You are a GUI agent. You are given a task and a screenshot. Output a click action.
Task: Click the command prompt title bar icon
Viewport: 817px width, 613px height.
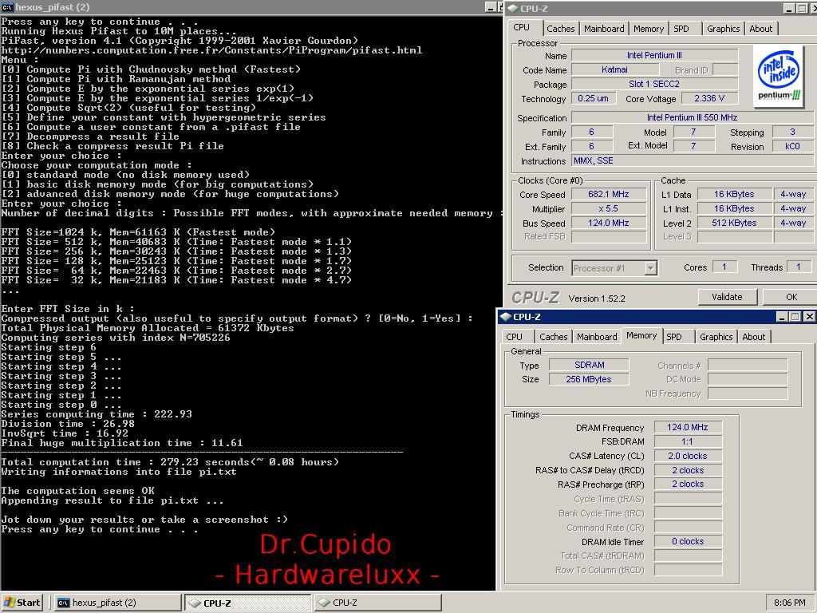(8, 7)
